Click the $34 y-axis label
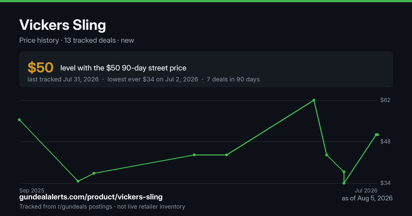The width and height of the screenshot is (412, 216). [x=386, y=183]
